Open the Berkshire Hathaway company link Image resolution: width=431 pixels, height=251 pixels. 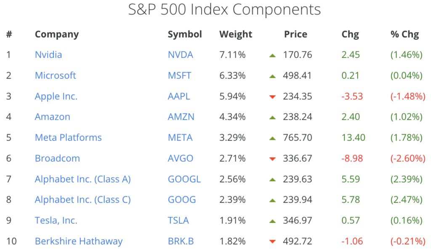point(79,241)
